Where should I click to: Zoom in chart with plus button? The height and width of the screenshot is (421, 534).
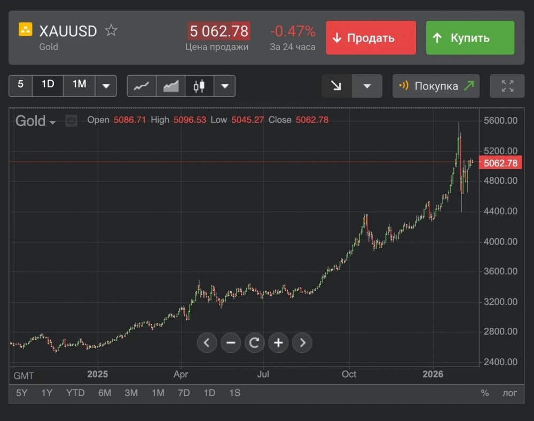(278, 343)
